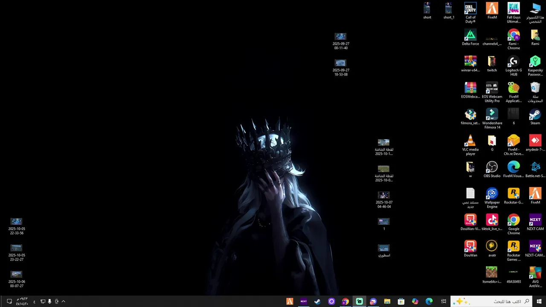
Task: Click the taskbar search box
Action: (x=491, y=301)
